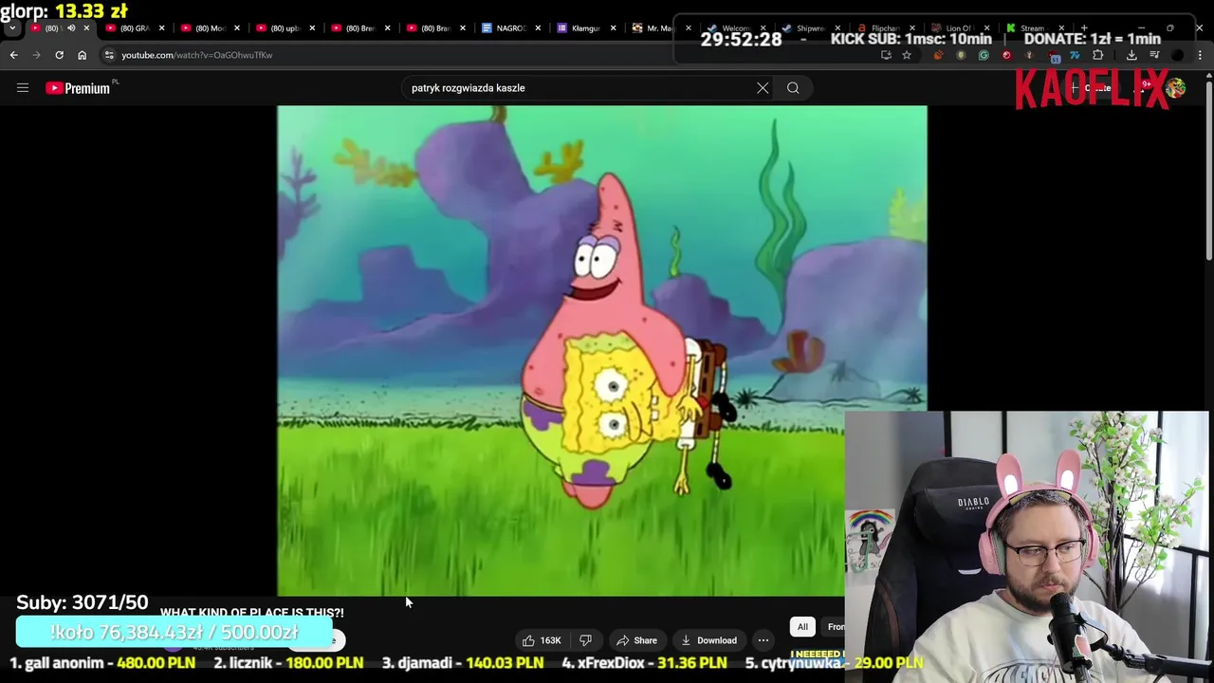Like the video showing 163K likes

[x=542, y=640]
